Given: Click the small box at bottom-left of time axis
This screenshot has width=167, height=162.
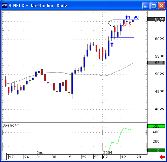Looking at the screenshot, I should tap(4, 156).
